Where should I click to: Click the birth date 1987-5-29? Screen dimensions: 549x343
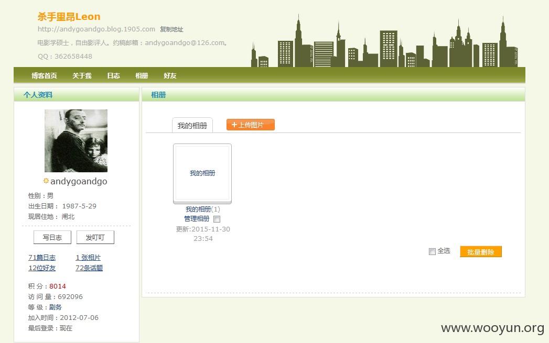click(x=79, y=206)
